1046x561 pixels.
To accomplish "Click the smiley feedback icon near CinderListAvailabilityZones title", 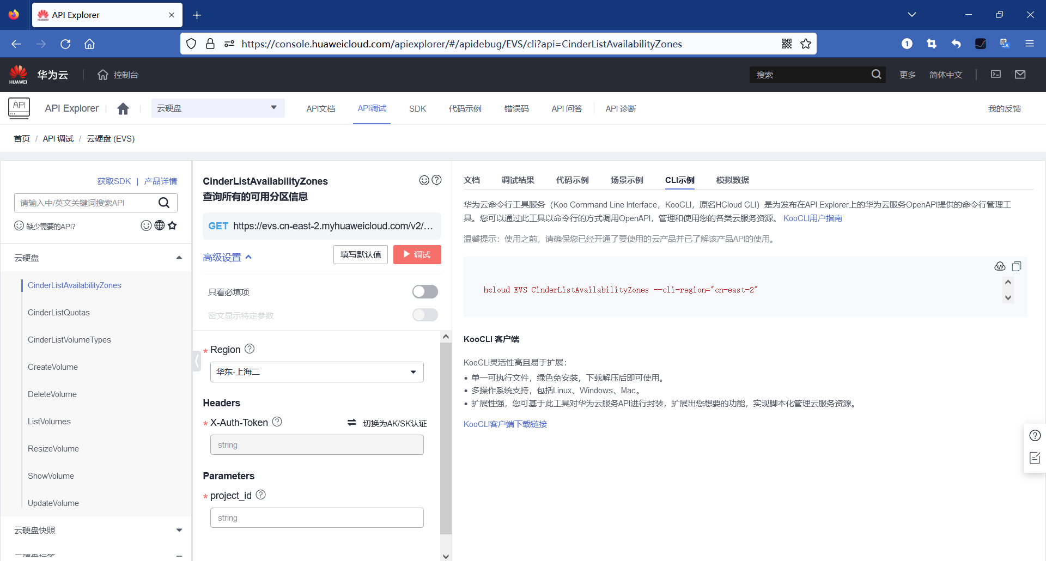I will pos(424,180).
